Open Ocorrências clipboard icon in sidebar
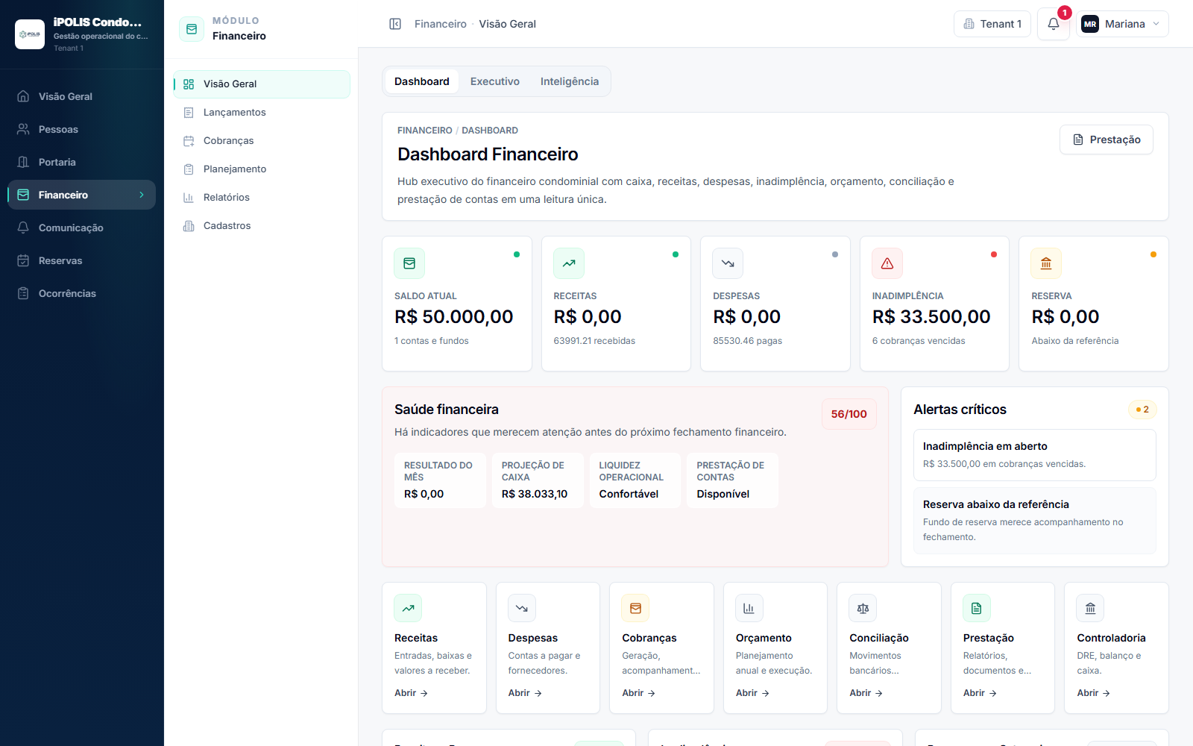The image size is (1193, 746). (x=23, y=293)
